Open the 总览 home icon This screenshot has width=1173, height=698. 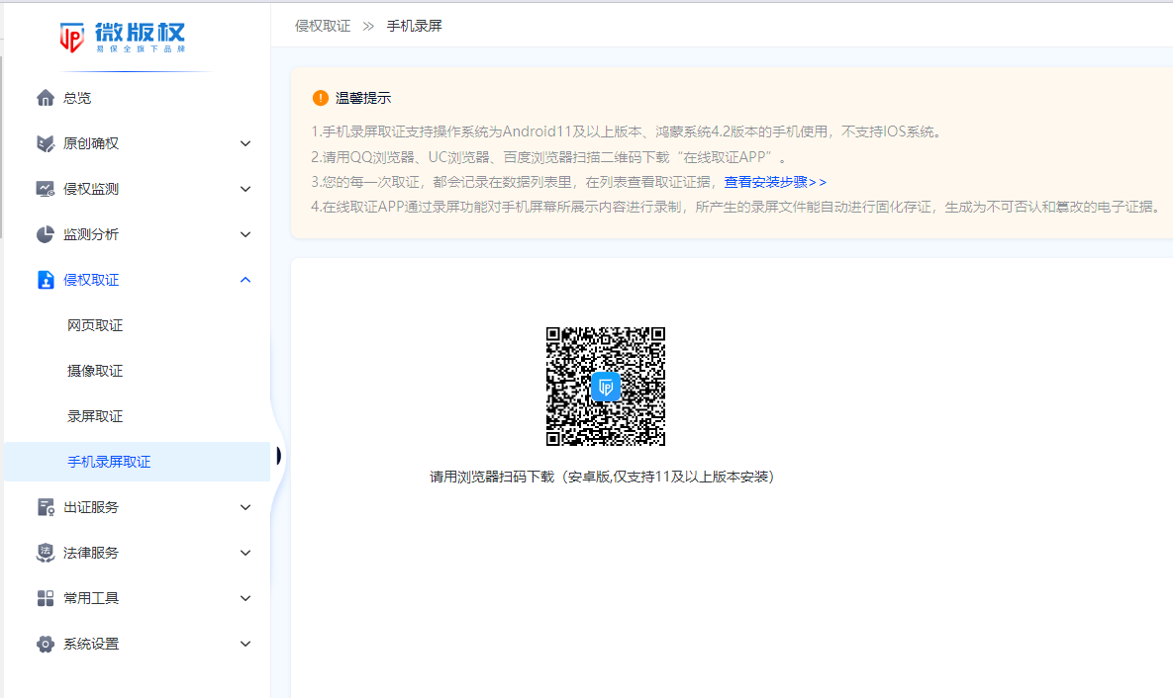coord(45,98)
